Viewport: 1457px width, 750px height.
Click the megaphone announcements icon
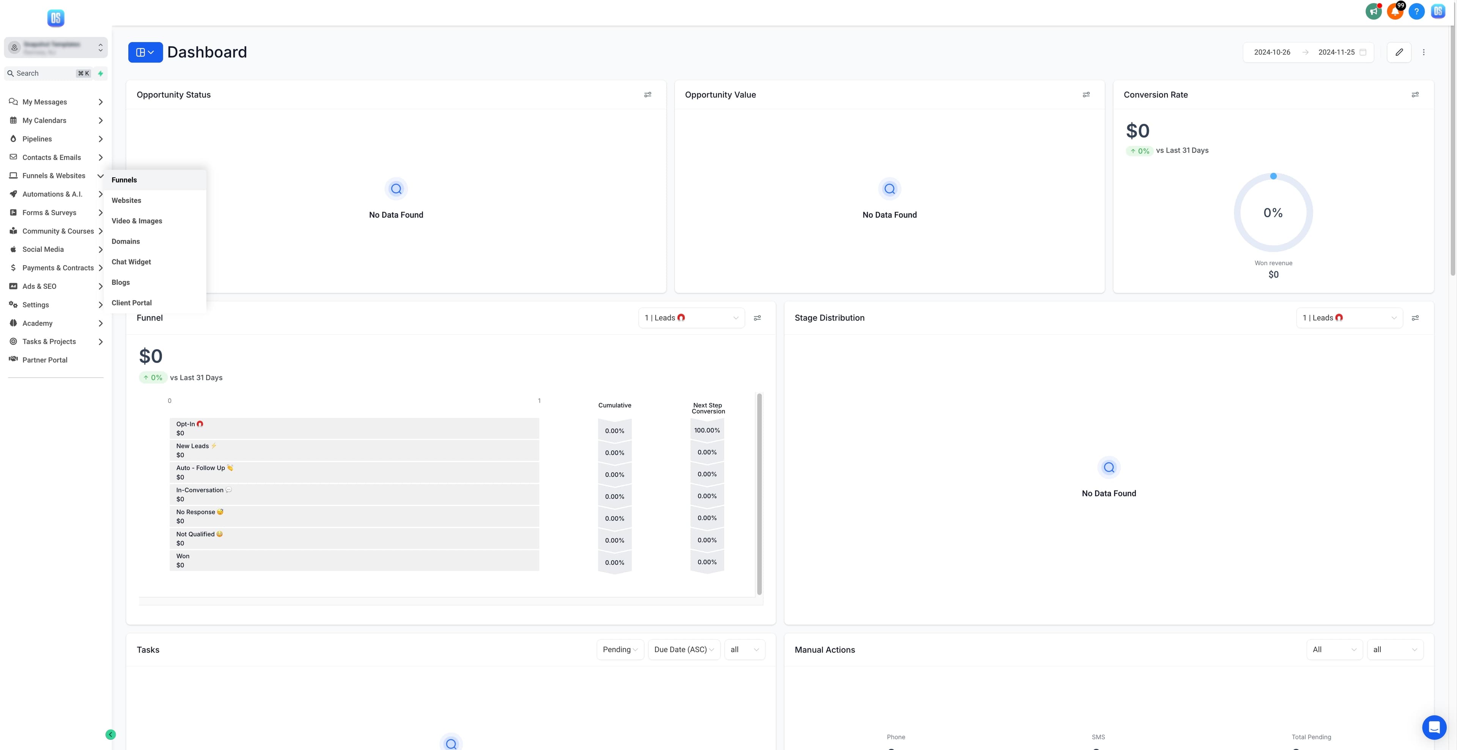(x=1373, y=11)
